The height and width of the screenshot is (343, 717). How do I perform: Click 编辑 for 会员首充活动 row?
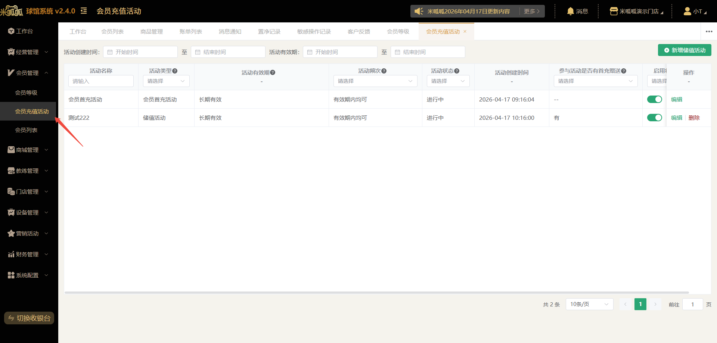coord(676,99)
